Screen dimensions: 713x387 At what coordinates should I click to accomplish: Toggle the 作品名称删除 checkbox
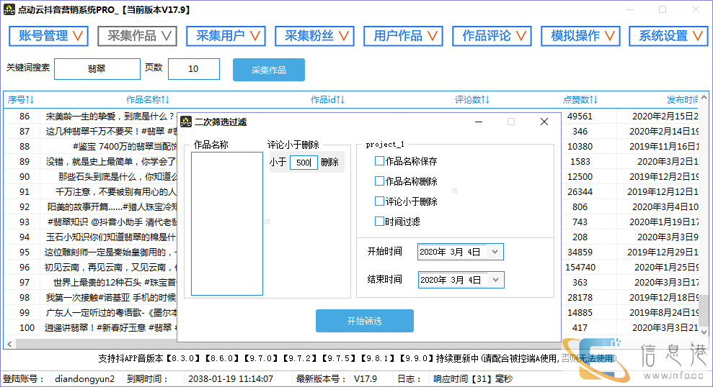coord(380,181)
